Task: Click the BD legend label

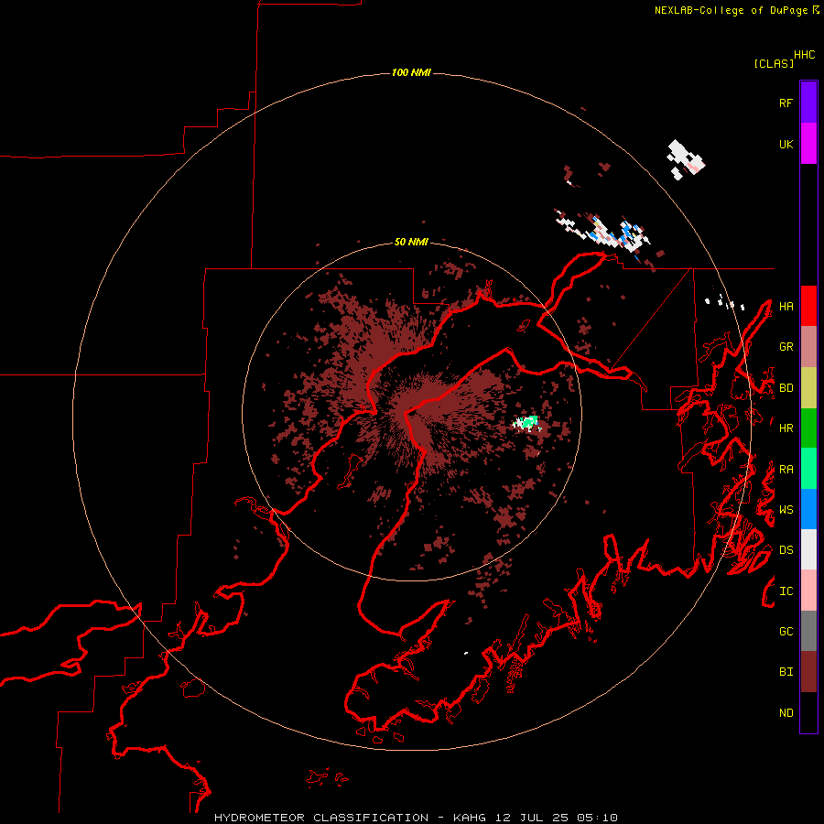Action: click(x=786, y=388)
